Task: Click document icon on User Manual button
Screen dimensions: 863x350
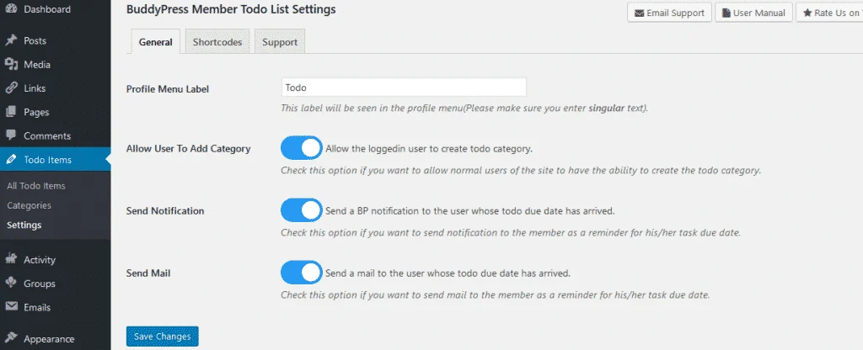Action: pyautogui.click(x=726, y=13)
